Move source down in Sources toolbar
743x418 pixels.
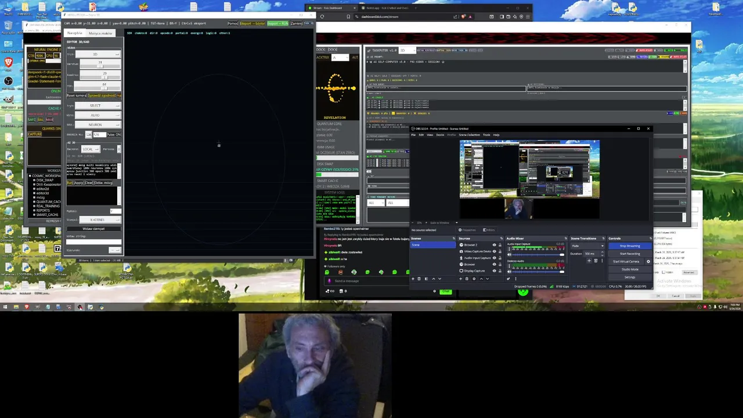[x=487, y=279]
